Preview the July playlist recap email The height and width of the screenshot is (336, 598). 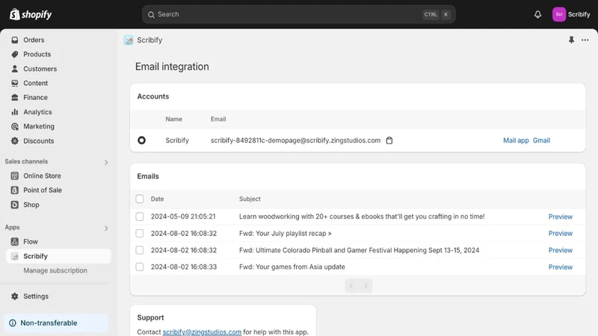(x=560, y=233)
